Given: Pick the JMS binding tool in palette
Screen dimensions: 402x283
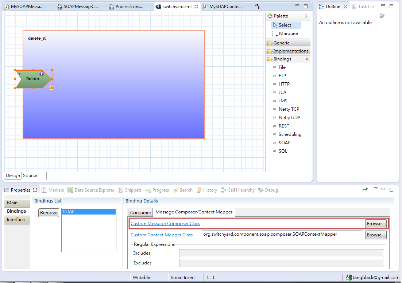Looking at the screenshot, I should 280,101.
